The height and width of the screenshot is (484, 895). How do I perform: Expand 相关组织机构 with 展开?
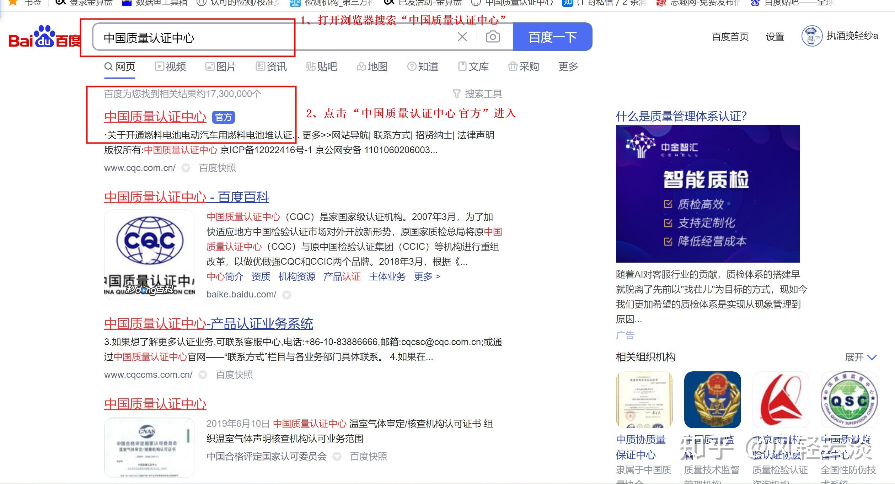pyautogui.click(x=861, y=357)
